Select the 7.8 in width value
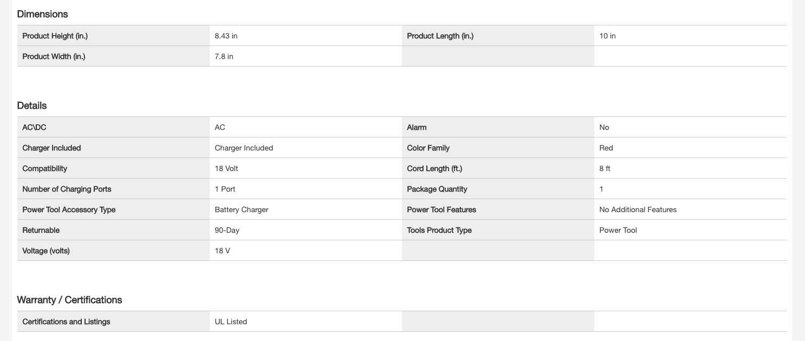The image size is (805, 341). [224, 57]
